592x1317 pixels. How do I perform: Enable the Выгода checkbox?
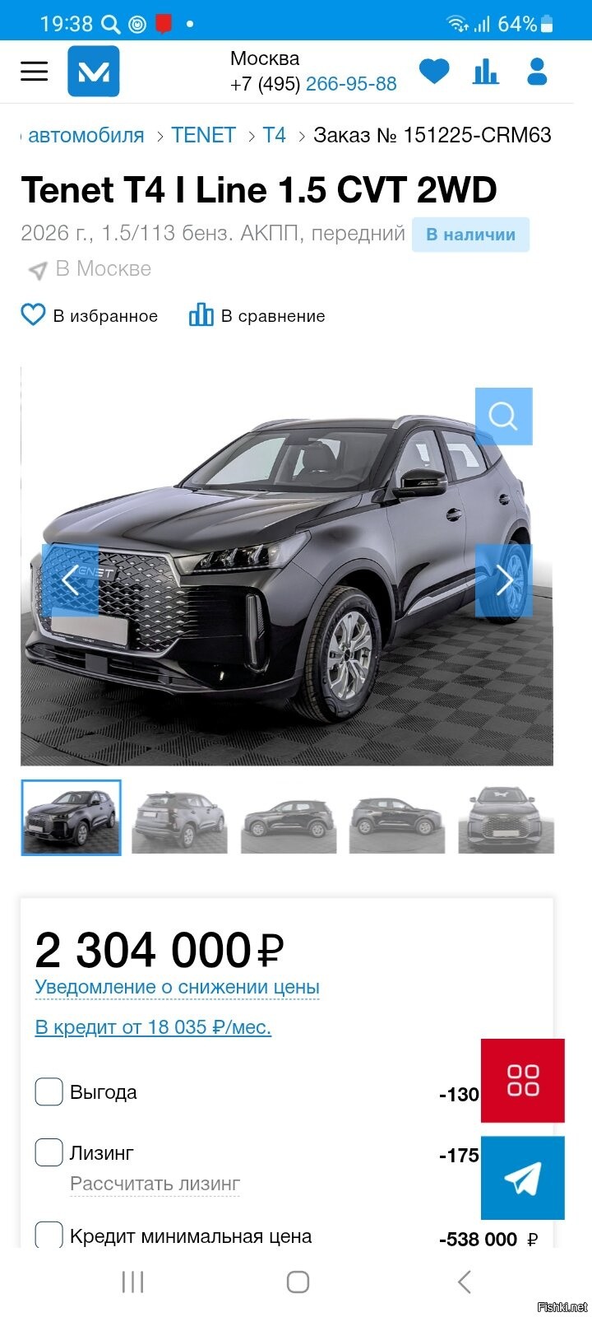point(49,1091)
